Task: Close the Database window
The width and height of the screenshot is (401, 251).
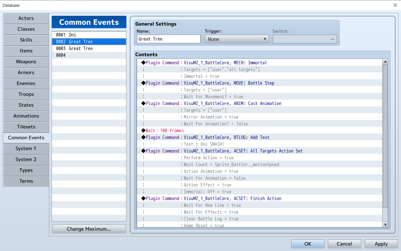Action: click(x=395, y=5)
